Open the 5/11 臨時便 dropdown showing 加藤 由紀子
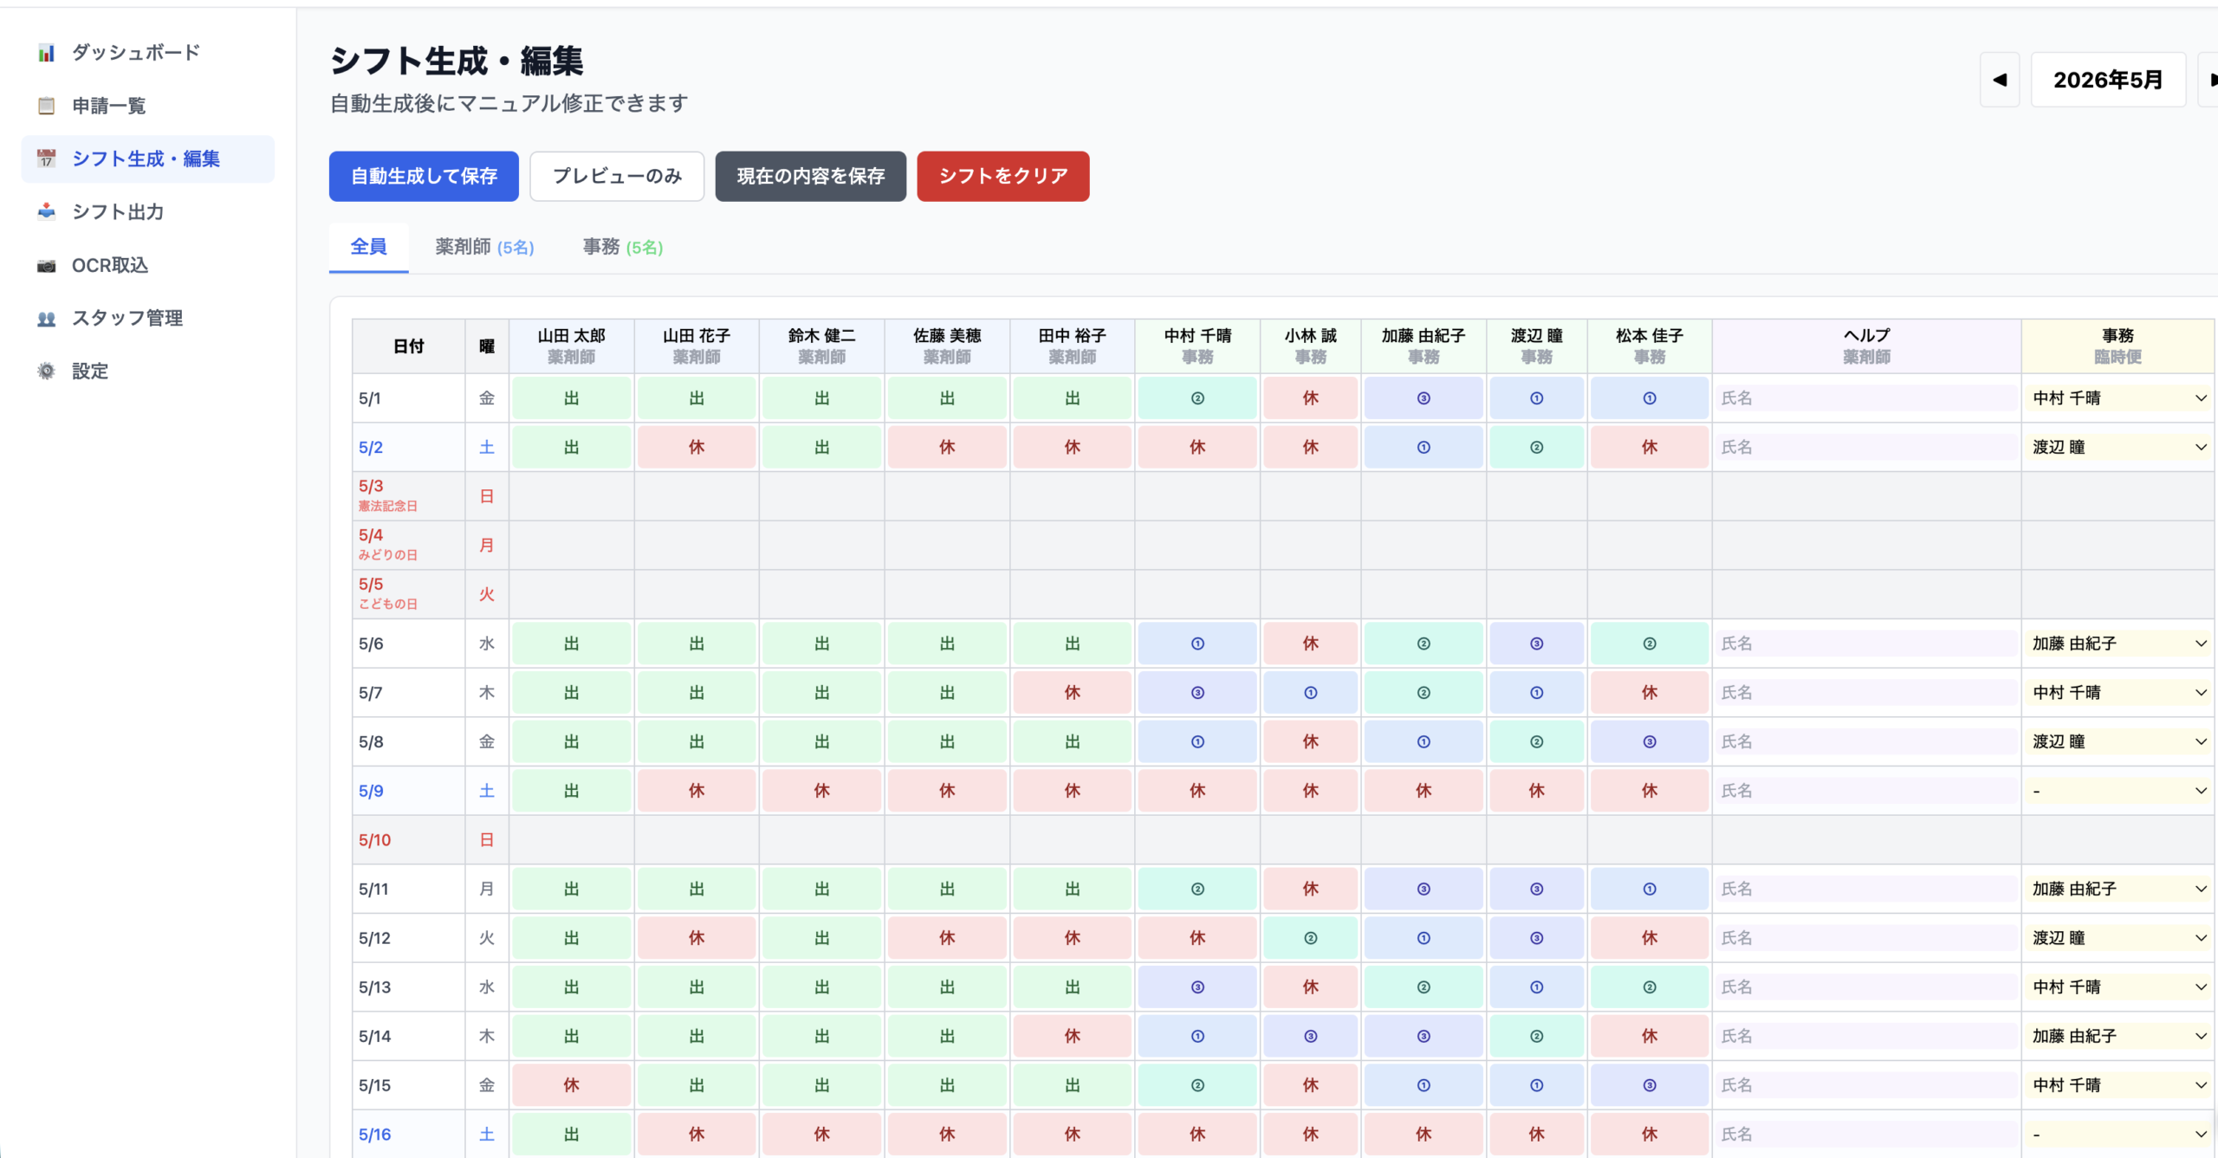The width and height of the screenshot is (2218, 1158). (x=2117, y=889)
